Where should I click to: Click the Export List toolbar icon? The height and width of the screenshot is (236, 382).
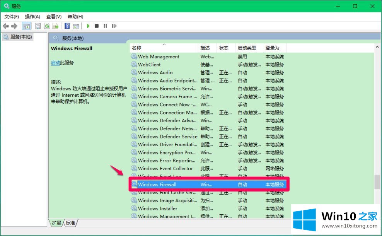(56, 26)
